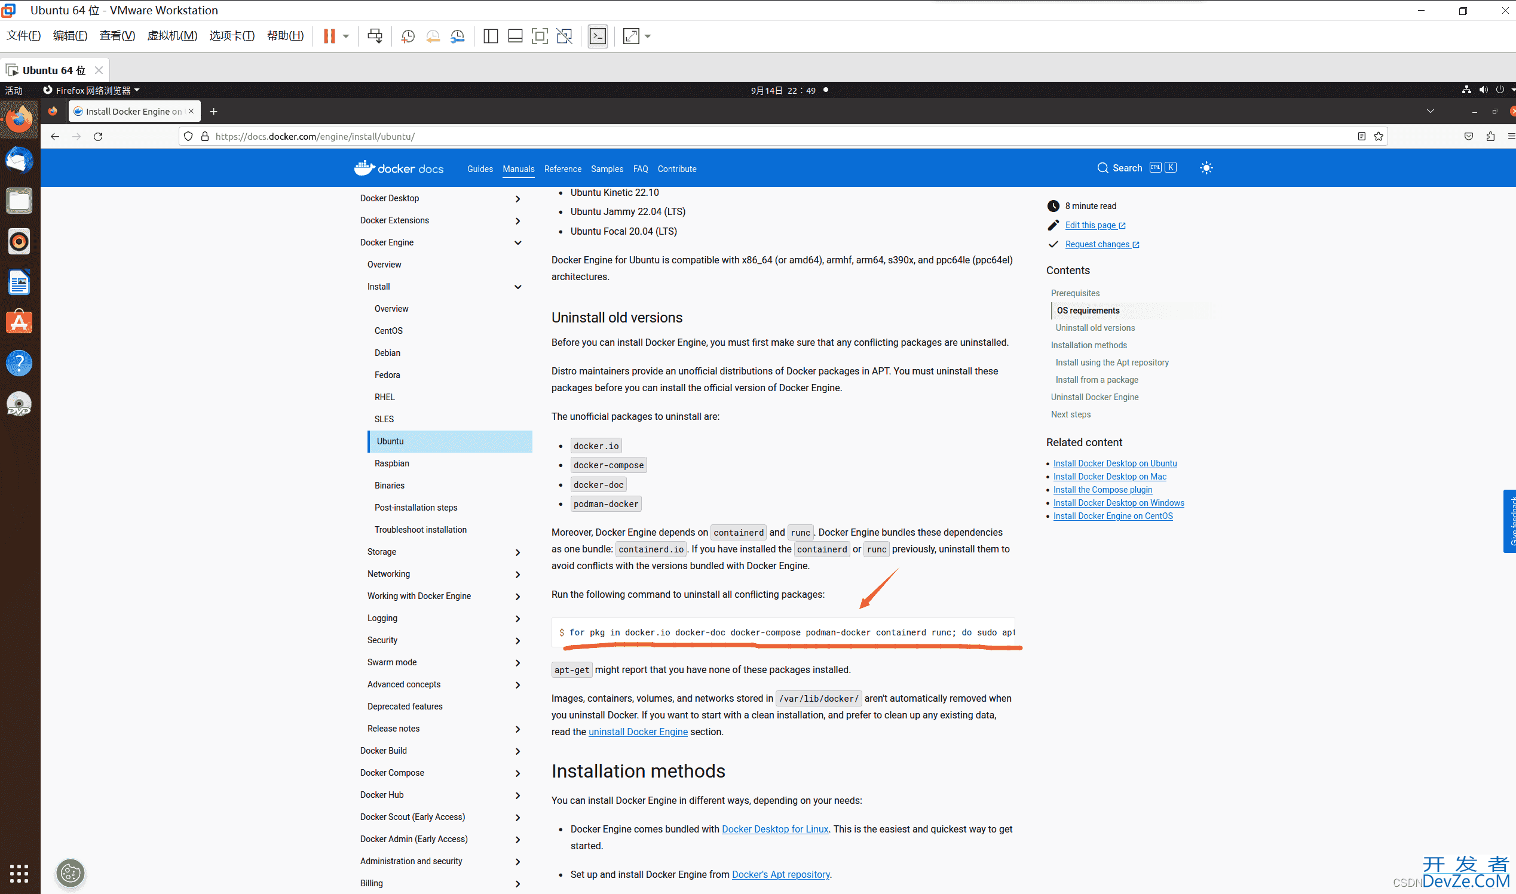Select Debian in the install list

coord(387,353)
